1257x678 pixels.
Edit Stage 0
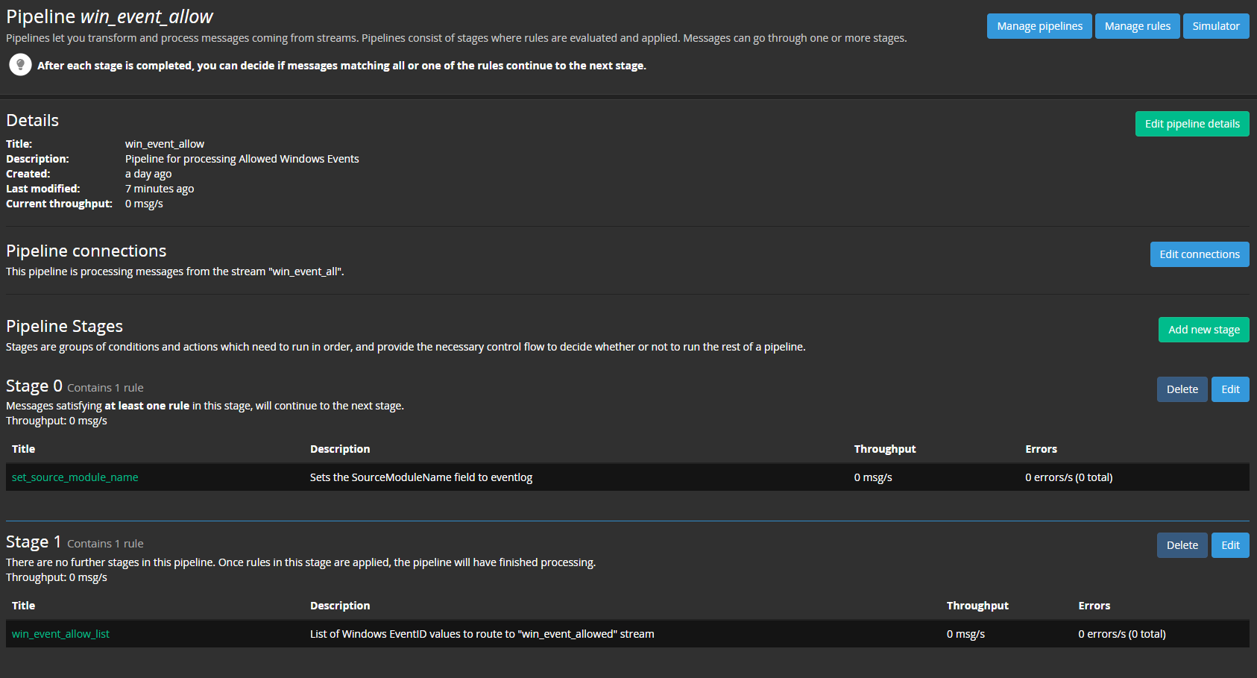pos(1230,389)
